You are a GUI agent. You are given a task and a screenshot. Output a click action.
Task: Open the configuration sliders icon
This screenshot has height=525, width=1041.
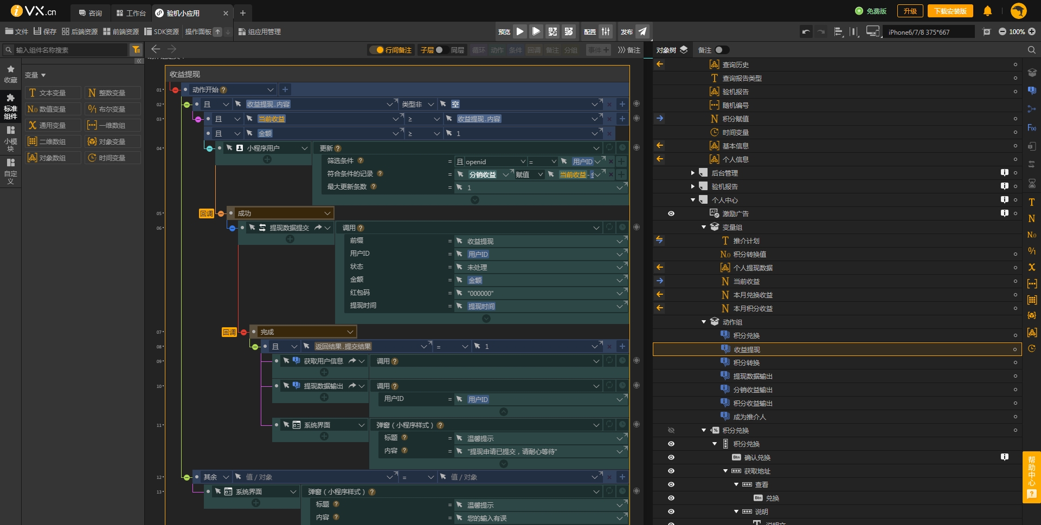[x=606, y=31]
